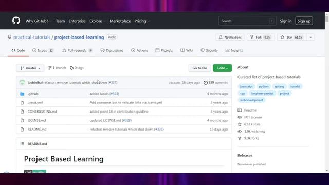Open the Insights tab

pyautogui.click(x=234, y=50)
